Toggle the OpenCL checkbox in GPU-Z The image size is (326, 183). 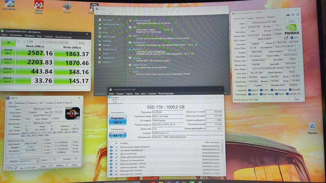coord(249,90)
